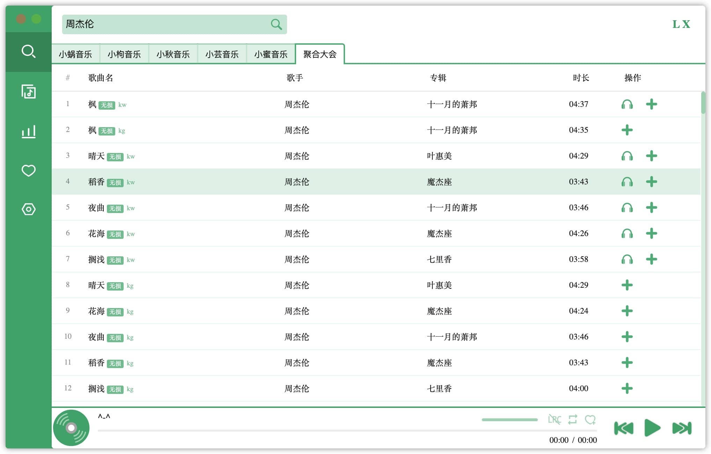The image size is (711, 454).
Task: Open the song list library icon
Action: 29,91
